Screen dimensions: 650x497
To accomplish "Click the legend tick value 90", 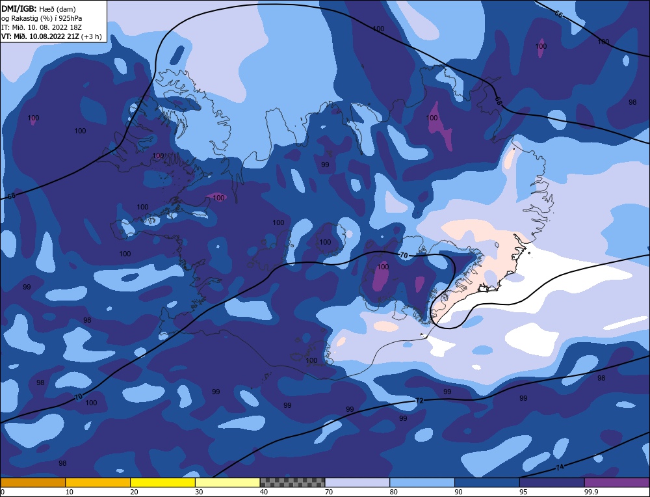I will [x=458, y=492].
